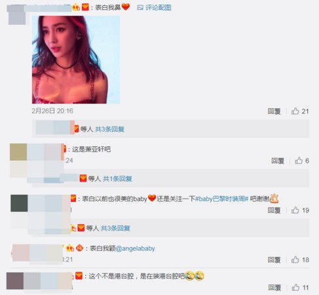Image resolution: width=319 pixels, height=295 pixels.
Task: Expand 共3条回复 under the photo comment
Action: tap(109, 129)
